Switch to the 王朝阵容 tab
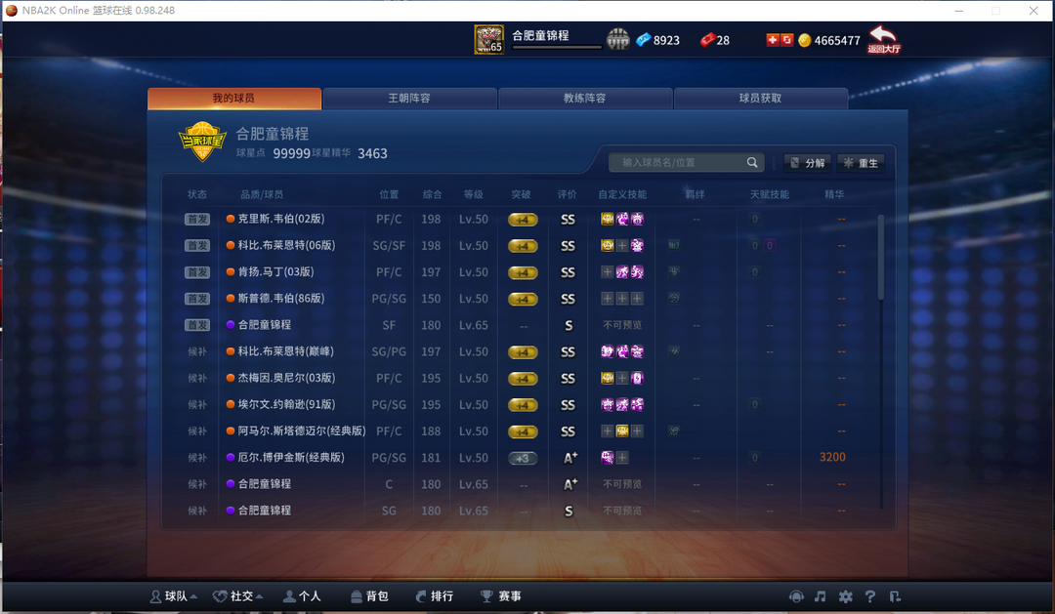This screenshot has width=1055, height=614. point(409,99)
